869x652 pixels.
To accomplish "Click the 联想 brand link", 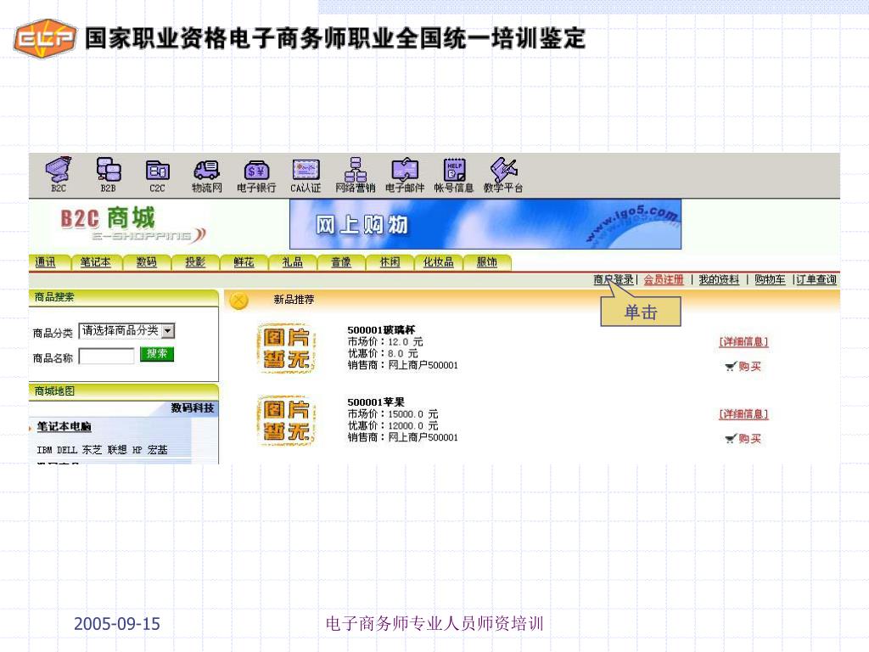I will pyautogui.click(x=117, y=450).
